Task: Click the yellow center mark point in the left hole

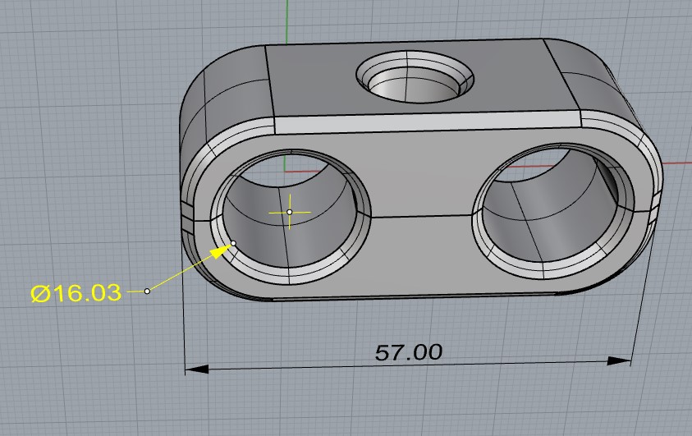Action: 290,213
